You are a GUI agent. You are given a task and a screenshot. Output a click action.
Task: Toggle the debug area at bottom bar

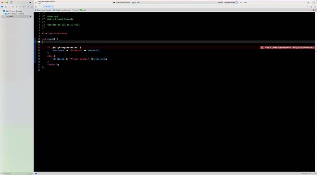36,173
